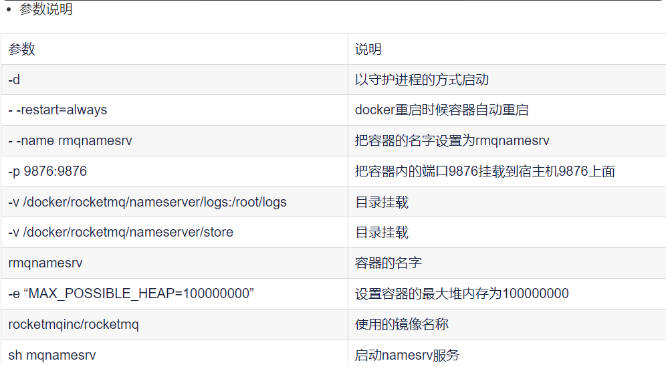Click the --restart=always parameter cell
The height and width of the screenshot is (367, 666).
point(174,110)
